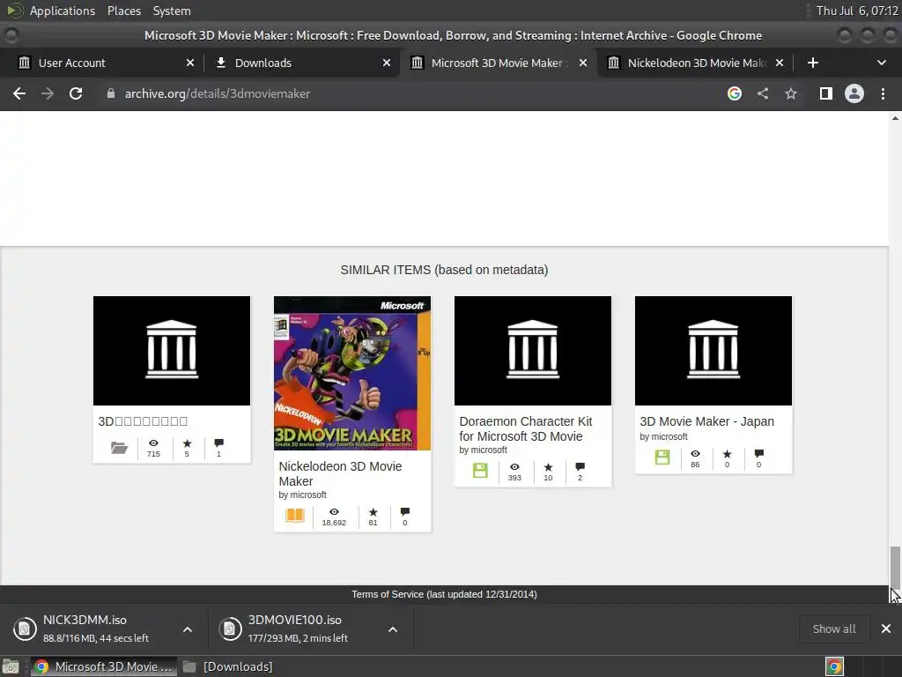
Task: Click 3DMOVIE100.iso download progress text
Action: [298, 638]
